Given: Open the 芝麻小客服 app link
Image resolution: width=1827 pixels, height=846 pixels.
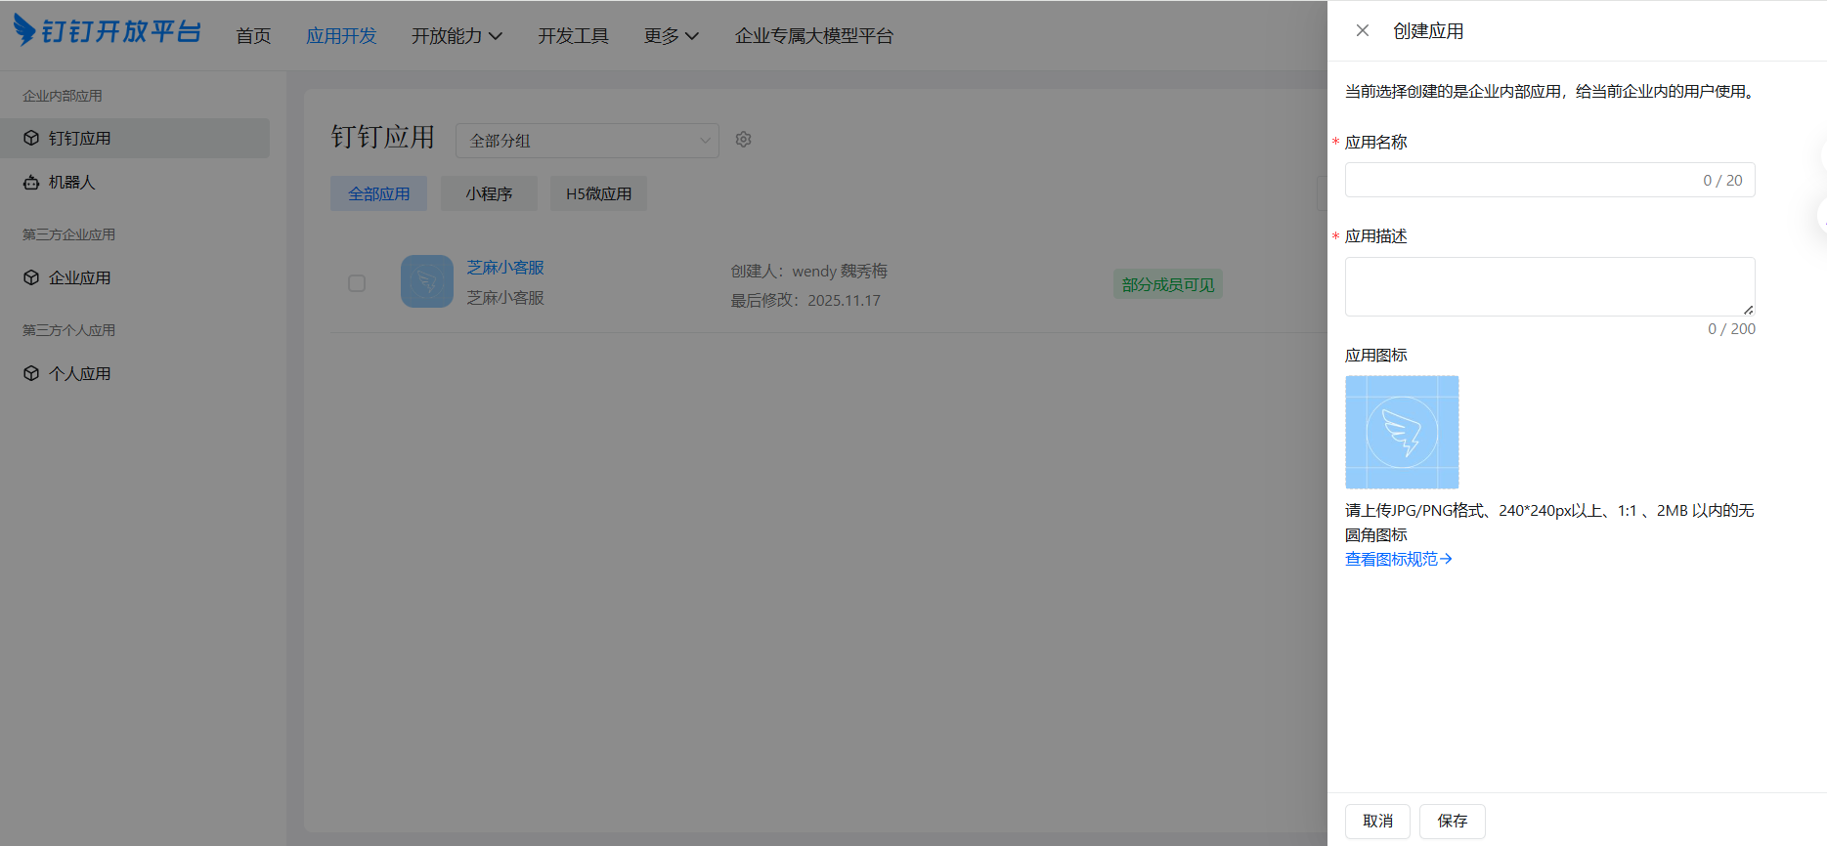Looking at the screenshot, I should (x=505, y=268).
